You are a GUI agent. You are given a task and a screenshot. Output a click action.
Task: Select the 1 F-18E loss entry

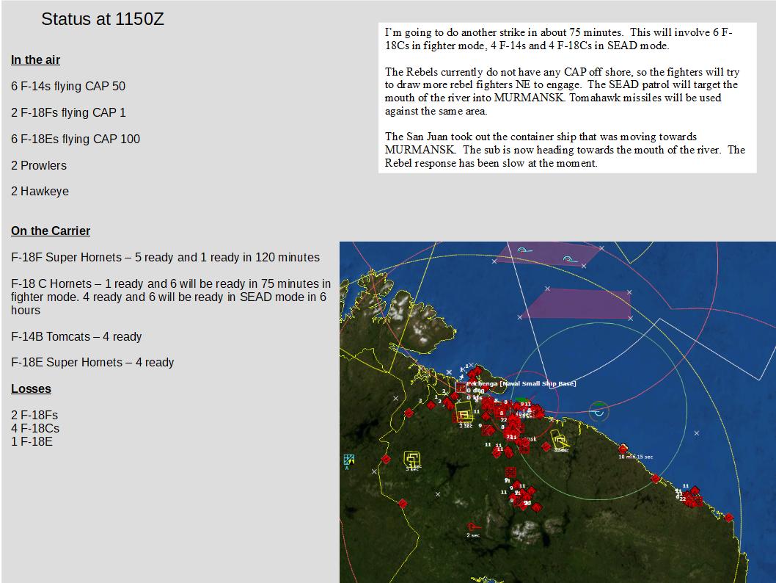point(32,441)
